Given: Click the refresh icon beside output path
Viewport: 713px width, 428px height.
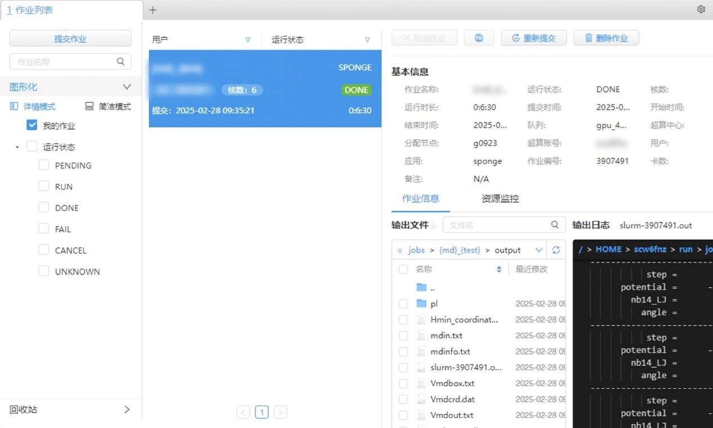Looking at the screenshot, I should coord(556,251).
